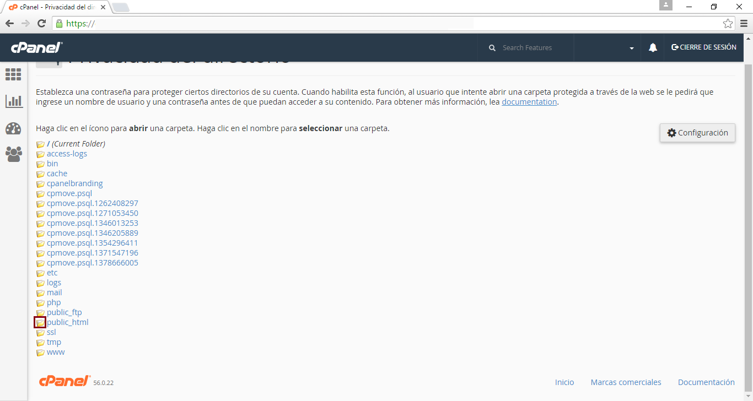Open the public_html folder icon
753x401 pixels.
[40, 323]
